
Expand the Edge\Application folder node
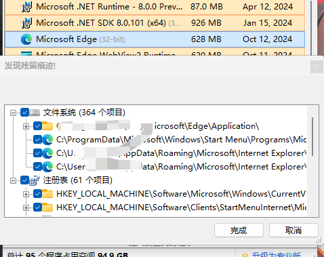(x=26, y=126)
